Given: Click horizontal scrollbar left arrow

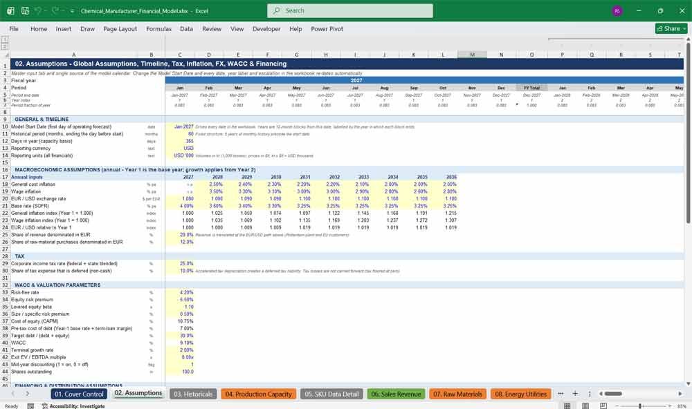Looking at the screenshot, I should pos(601,394).
